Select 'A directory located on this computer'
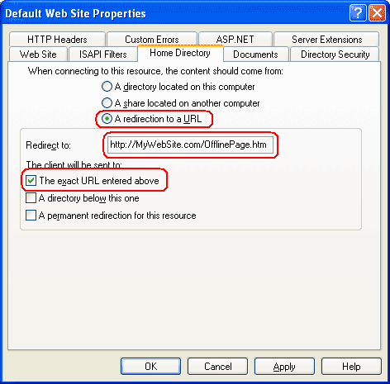 tap(107, 87)
